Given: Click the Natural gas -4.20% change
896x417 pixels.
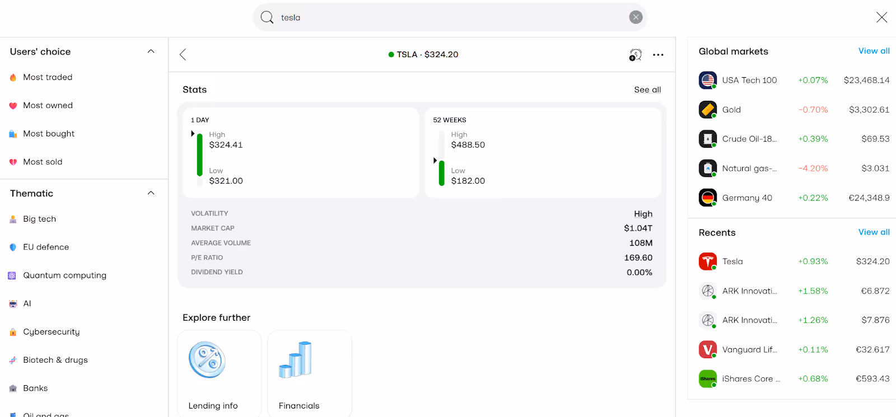Looking at the screenshot, I should [813, 168].
